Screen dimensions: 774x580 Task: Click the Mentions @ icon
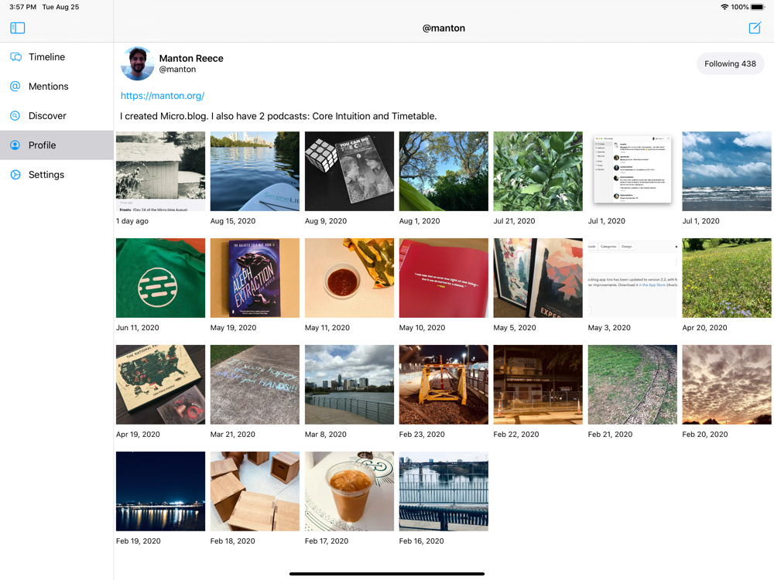click(x=15, y=87)
